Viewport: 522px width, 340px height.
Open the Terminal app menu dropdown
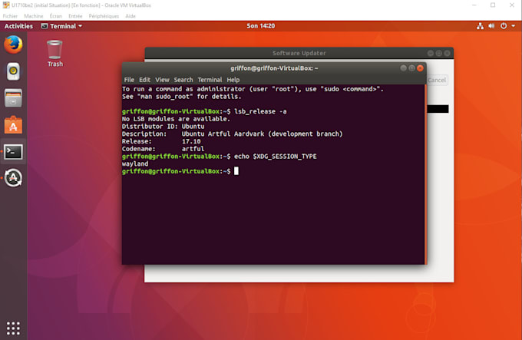click(61, 26)
